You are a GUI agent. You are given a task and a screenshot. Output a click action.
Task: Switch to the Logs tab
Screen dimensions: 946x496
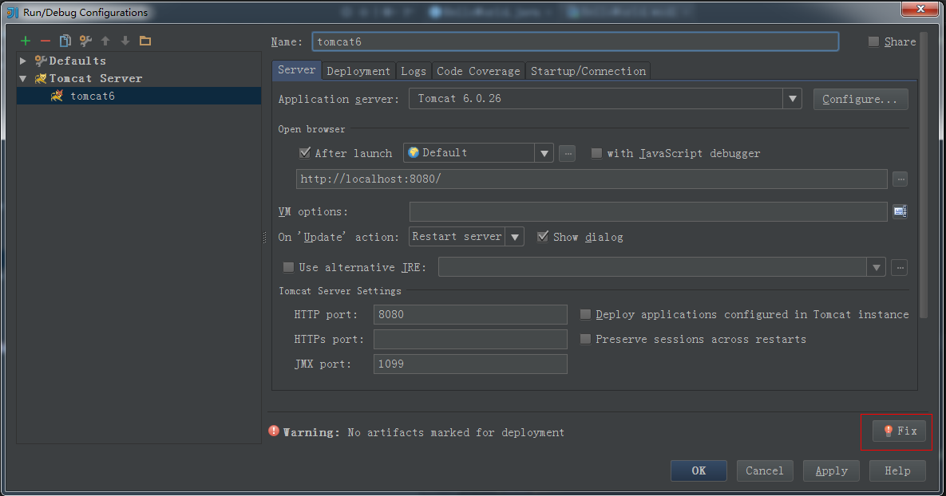point(414,71)
